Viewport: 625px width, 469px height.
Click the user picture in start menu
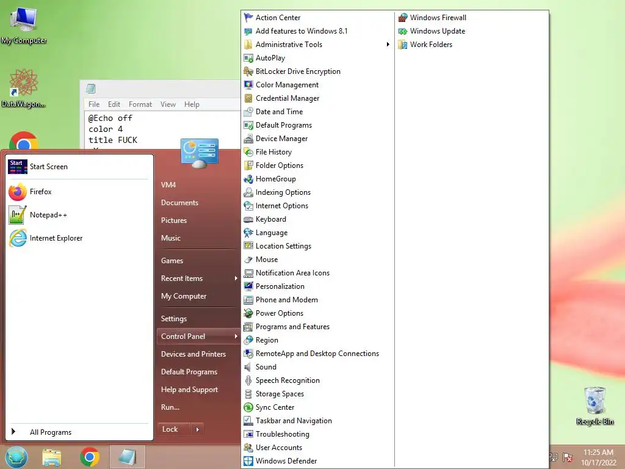(200, 153)
